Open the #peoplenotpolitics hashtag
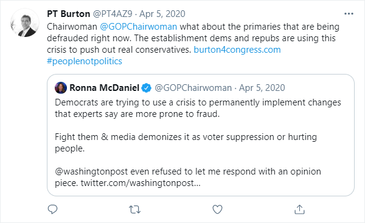 point(85,61)
